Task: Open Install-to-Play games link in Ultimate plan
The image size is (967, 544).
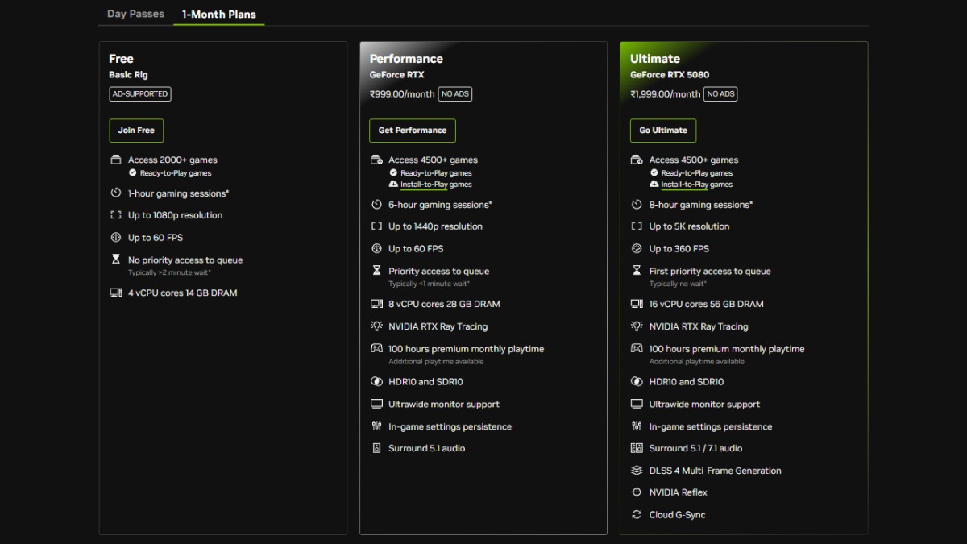Action: 697,185
